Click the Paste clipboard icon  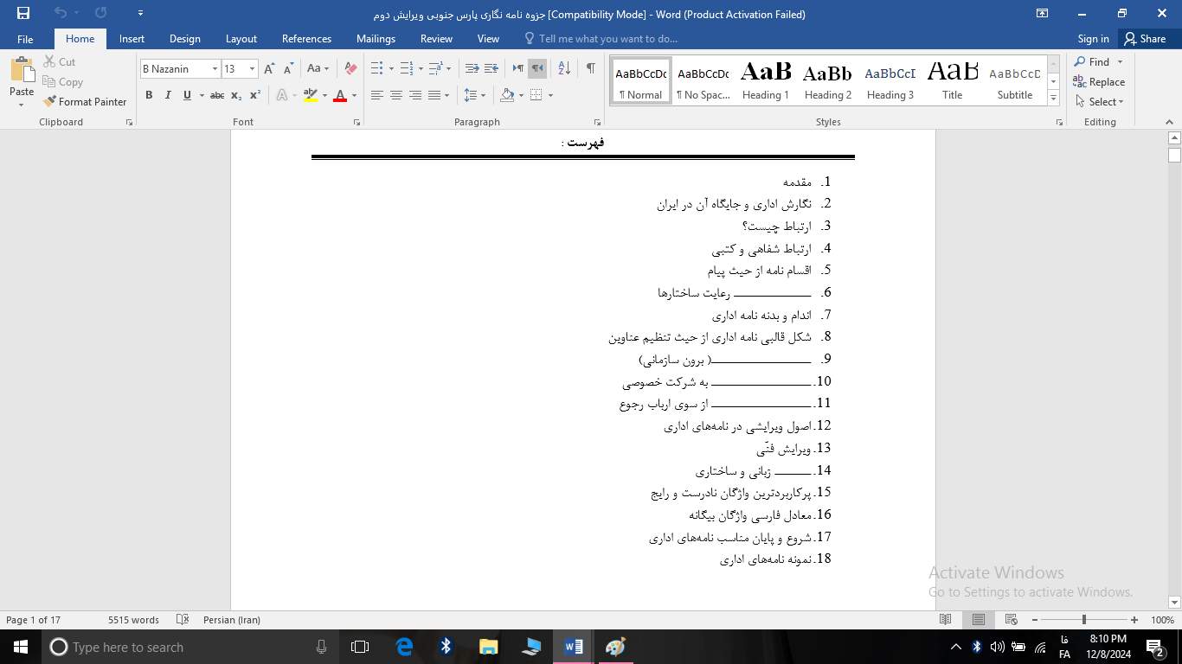pyautogui.click(x=22, y=70)
